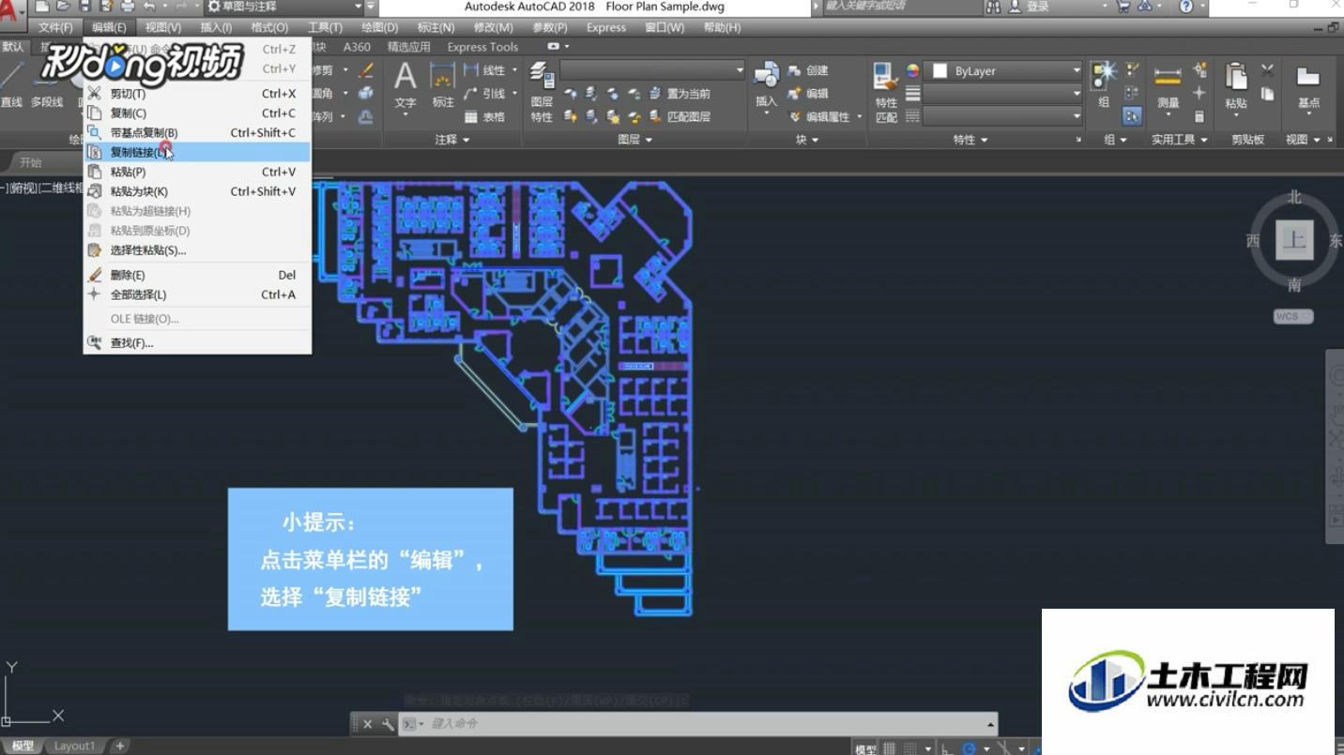Expand the Layers (图层) panel
Viewport: 1344px width, 755px height.
click(x=635, y=140)
